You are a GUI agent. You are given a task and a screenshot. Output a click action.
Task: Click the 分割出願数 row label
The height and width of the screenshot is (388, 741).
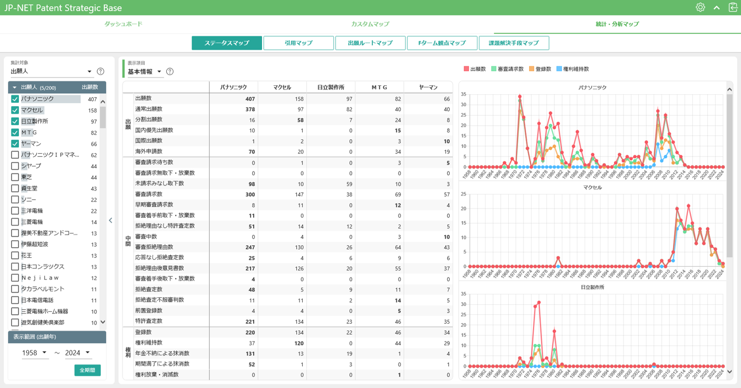point(149,119)
